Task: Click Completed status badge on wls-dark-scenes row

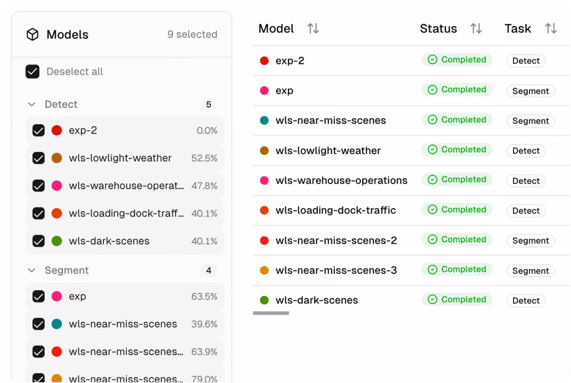Action: pos(457,299)
